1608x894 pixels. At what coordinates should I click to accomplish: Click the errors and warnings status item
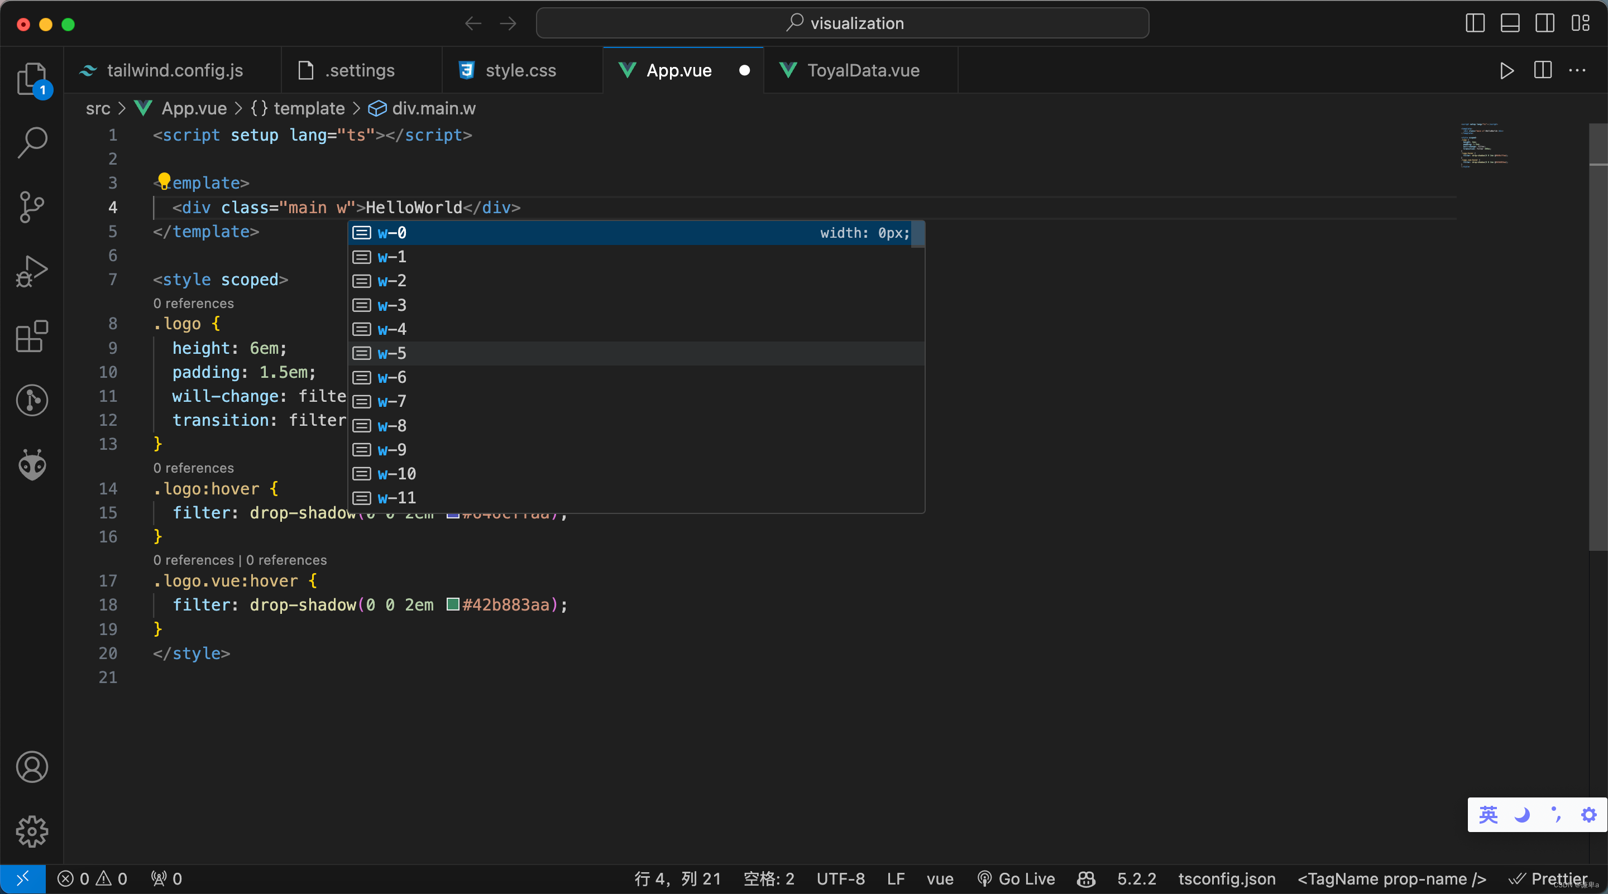[x=92, y=879]
